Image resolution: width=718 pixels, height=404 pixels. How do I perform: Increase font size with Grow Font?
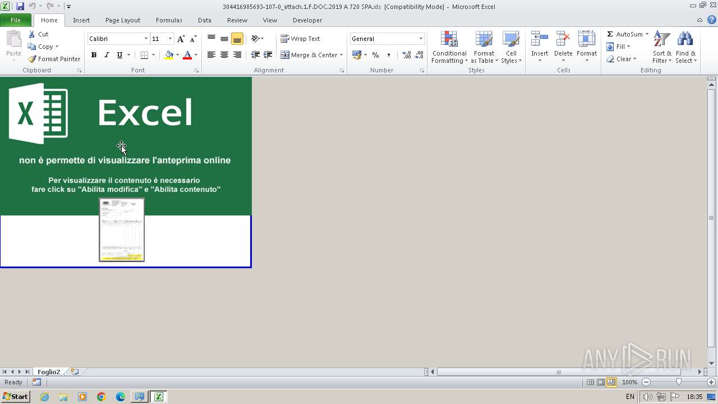pos(181,39)
